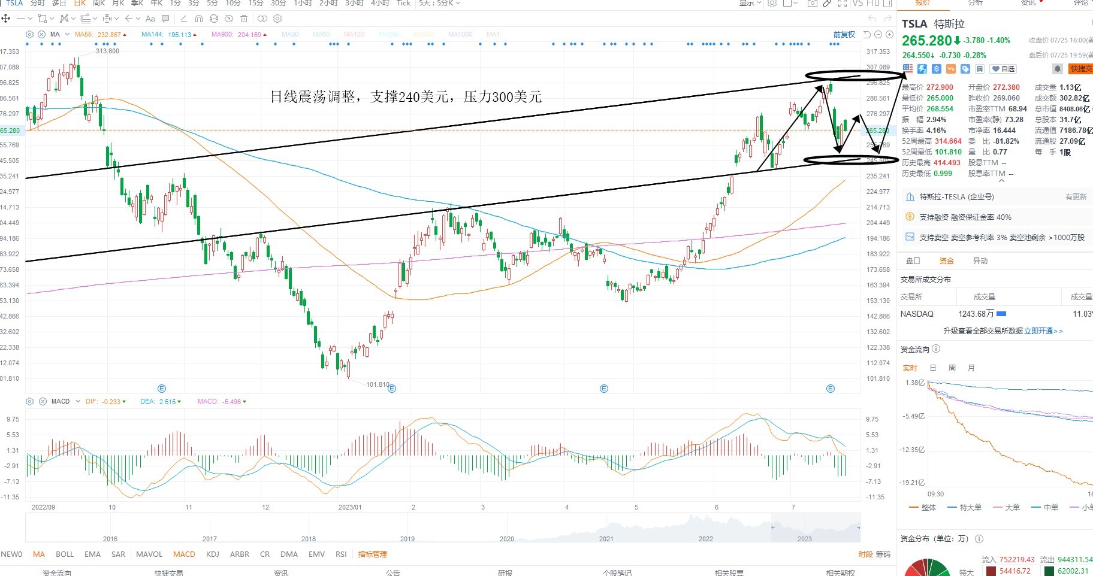The image size is (1093, 576).
Task: Click the blue lightning Level 2 badge
Action: click(922, 69)
